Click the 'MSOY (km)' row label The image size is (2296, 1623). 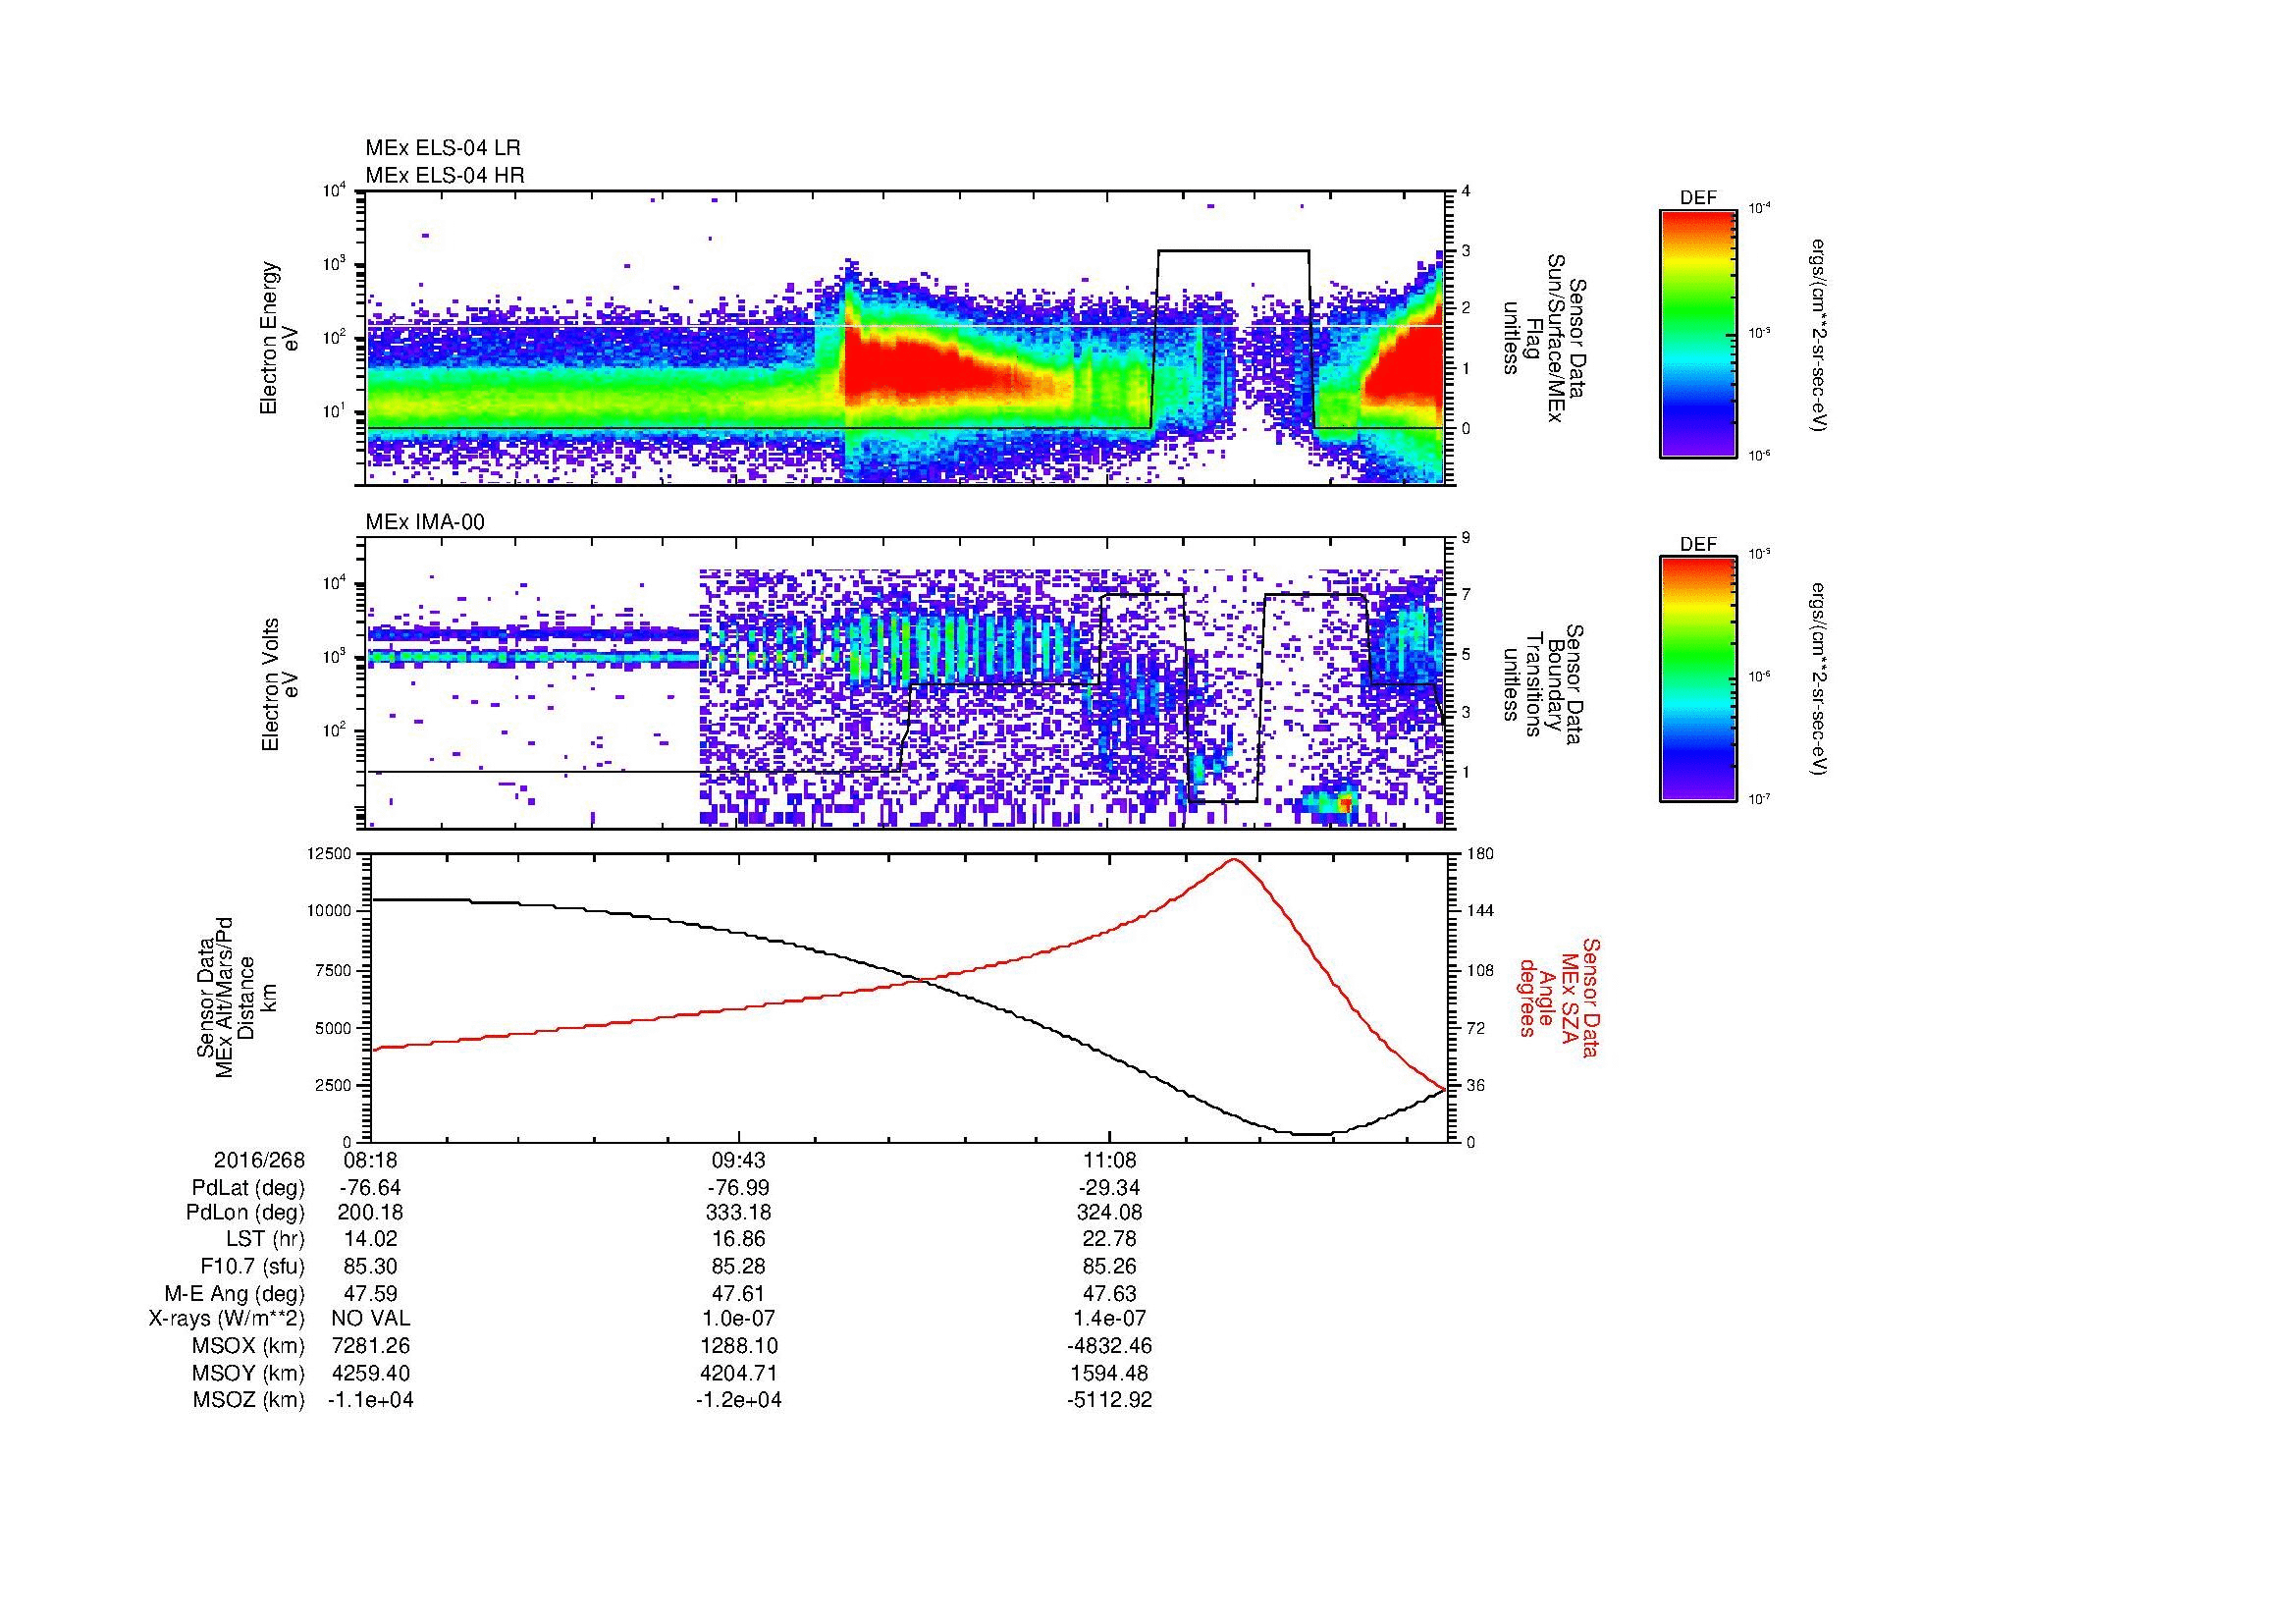tap(249, 1373)
